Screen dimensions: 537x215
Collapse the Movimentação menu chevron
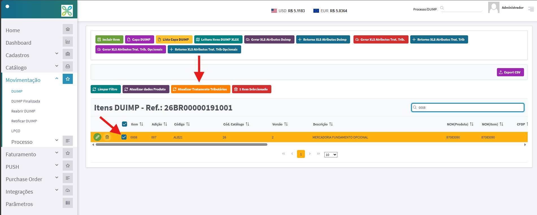coord(57,78)
